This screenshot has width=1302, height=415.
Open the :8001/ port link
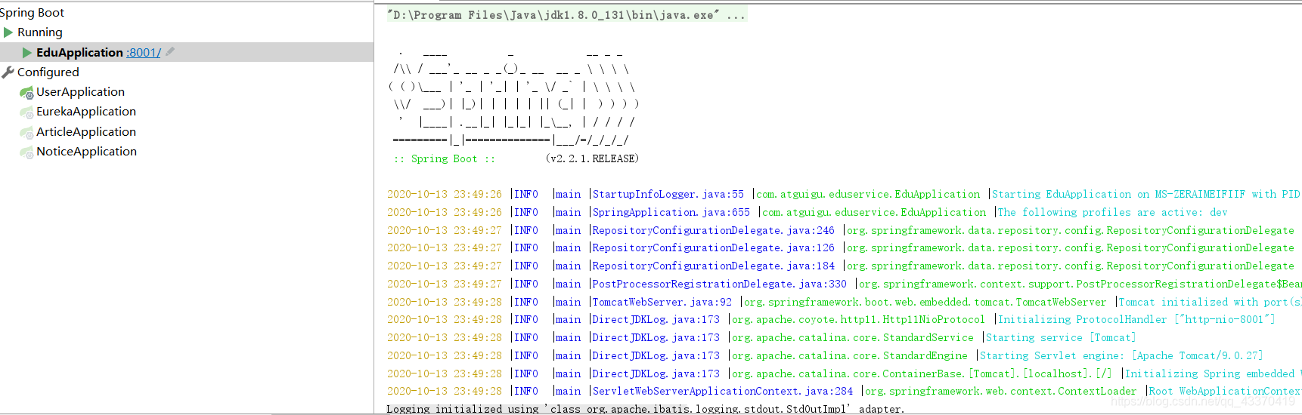coord(144,53)
